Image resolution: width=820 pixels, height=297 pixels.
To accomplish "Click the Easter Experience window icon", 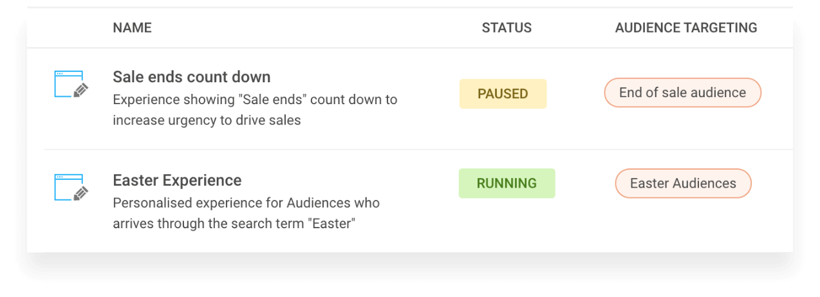I will [x=68, y=186].
